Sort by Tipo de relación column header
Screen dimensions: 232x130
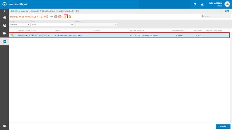pos(137,31)
